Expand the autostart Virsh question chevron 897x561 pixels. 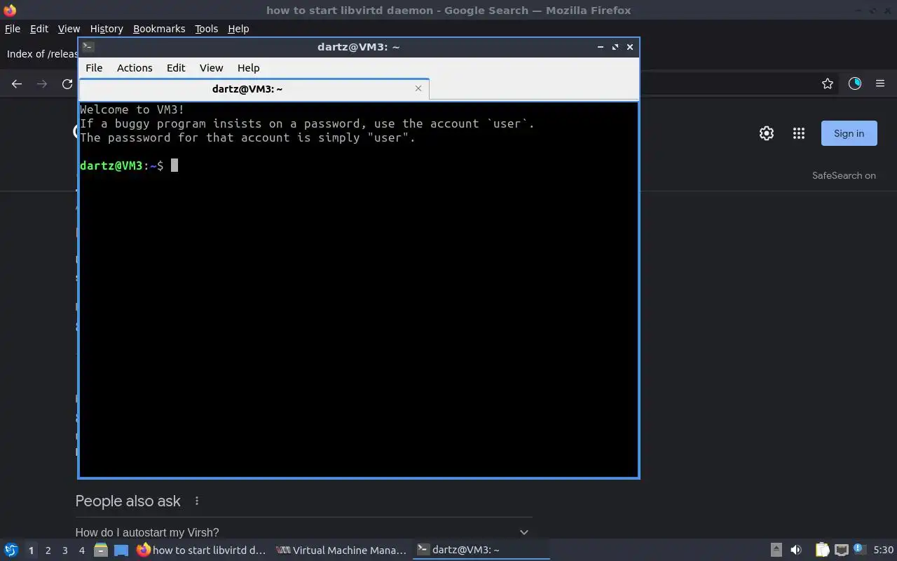point(523,532)
